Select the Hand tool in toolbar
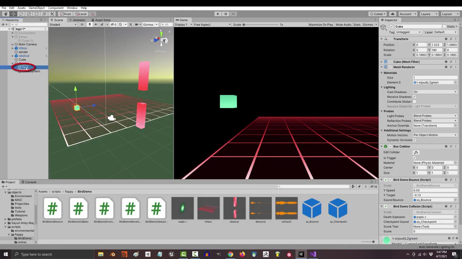Viewport: 462px width, 259px height. click(x=5, y=14)
